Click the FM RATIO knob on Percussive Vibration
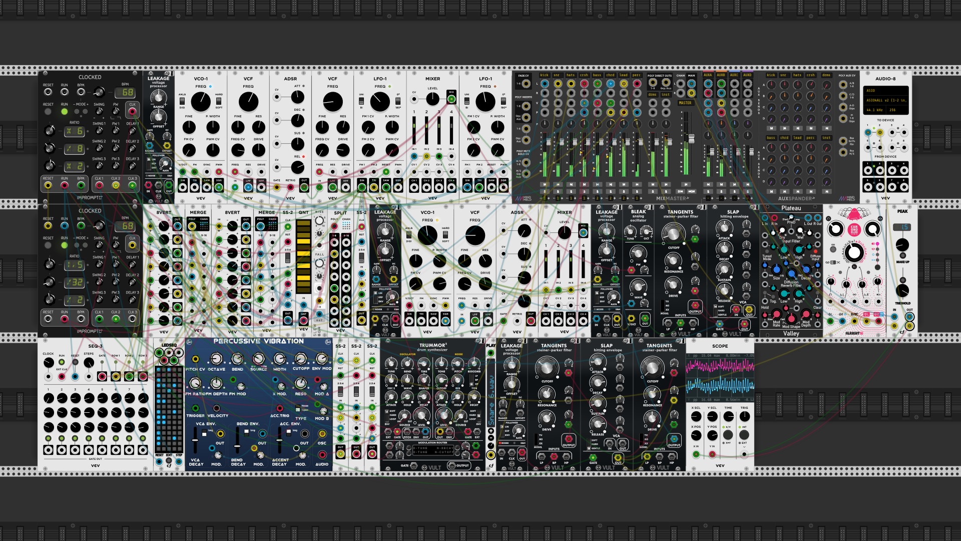 point(195,383)
